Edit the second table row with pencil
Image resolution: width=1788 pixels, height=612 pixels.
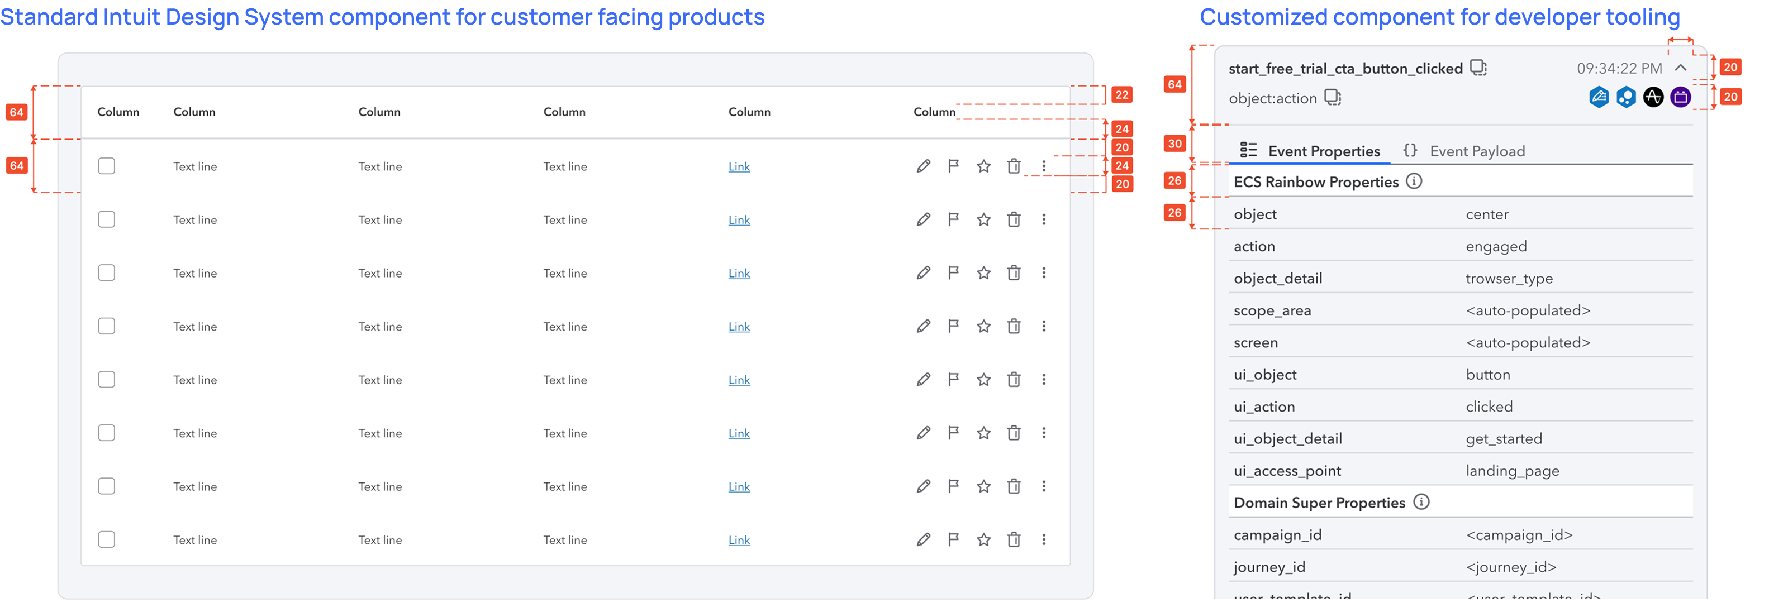(x=923, y=219)
